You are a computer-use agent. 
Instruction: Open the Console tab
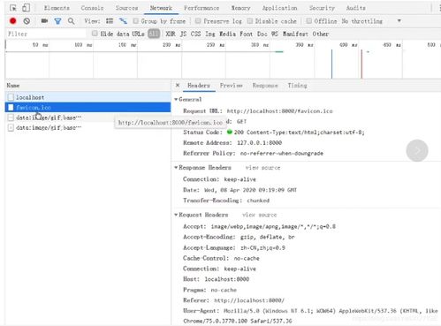(x=92, y=8)
